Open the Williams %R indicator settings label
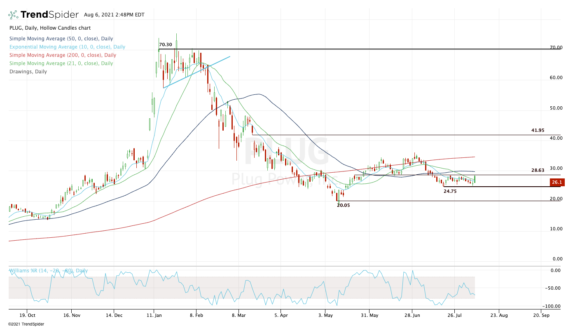The height and width of the screenshot is (328, 573). tap(49, 271)
